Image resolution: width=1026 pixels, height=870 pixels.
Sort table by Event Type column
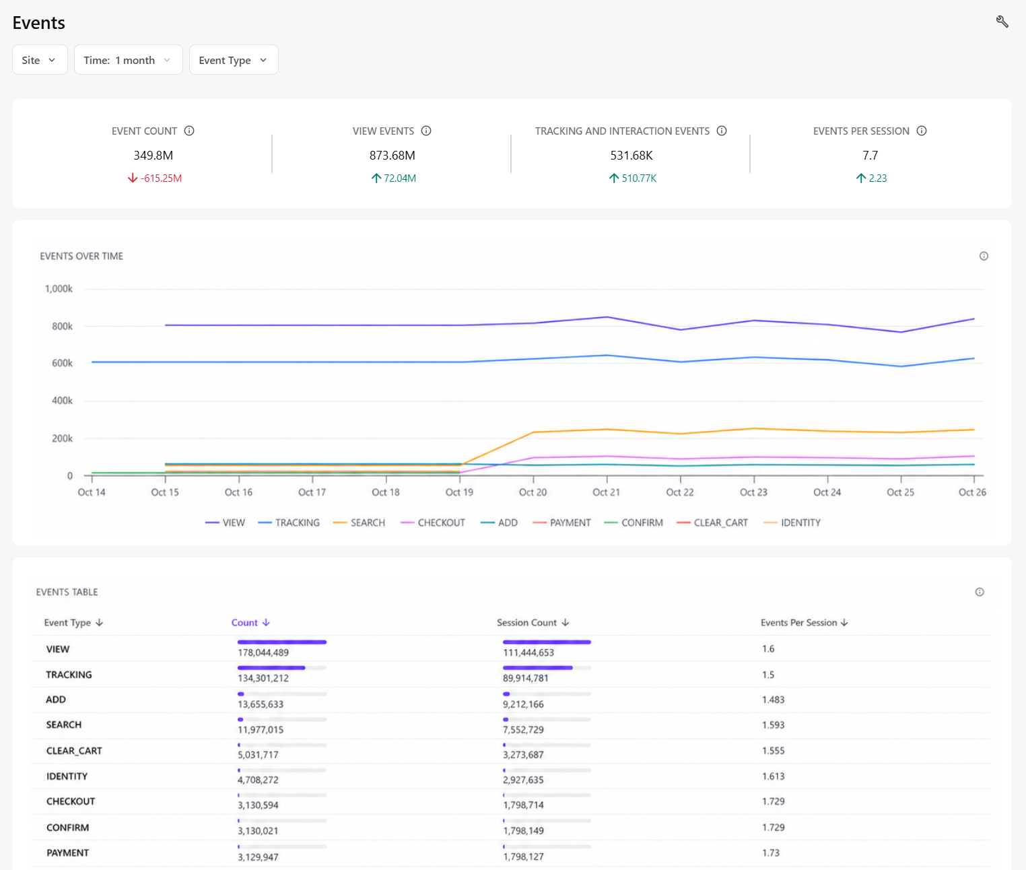pos(73,623)
